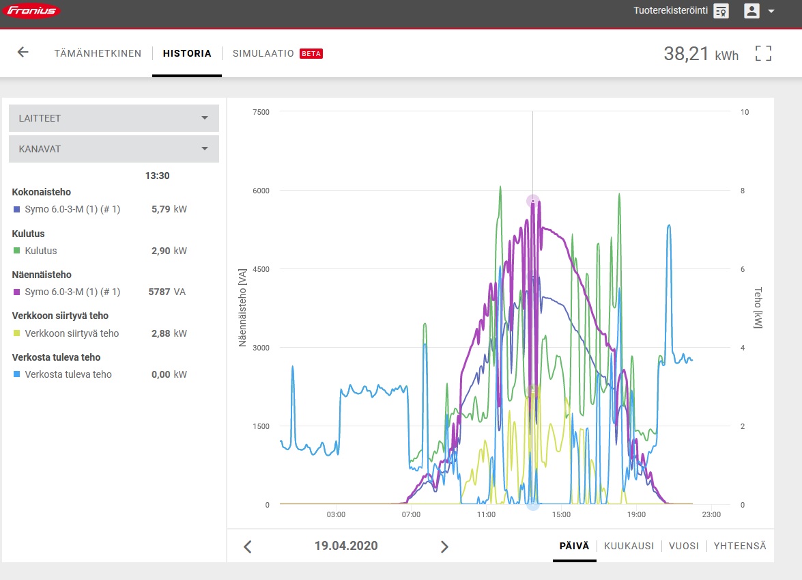Open account menu dropdown arrow
This screenshot has height=580, width=802.
click(x=771, y=11)
